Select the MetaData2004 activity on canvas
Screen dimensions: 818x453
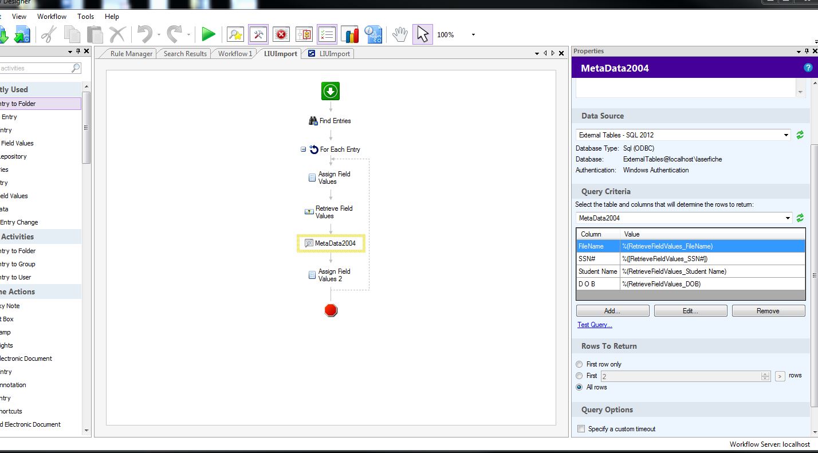[x=331, y=243]
